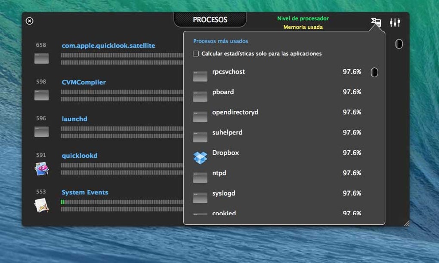Click the ntpd process icon
This screenshot has width=439, height=263.
tap(200, 177)
